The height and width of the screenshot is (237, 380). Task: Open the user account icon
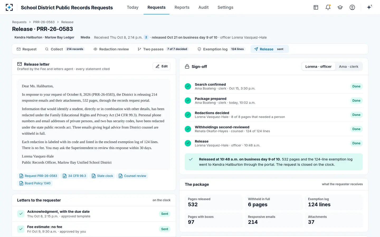pyautogui.click(x=352, y=7)
